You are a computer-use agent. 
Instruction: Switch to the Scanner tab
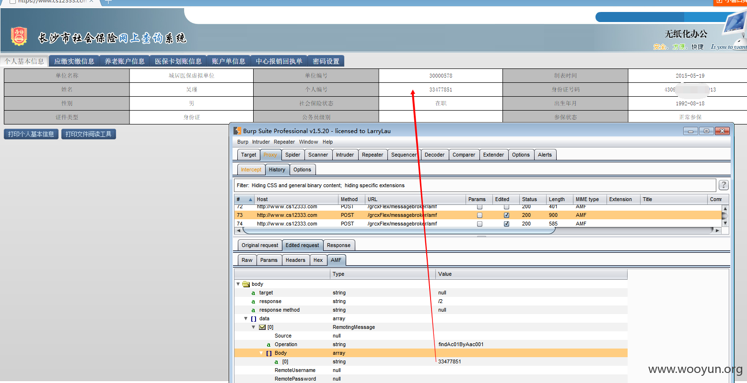pyautogui.click(x=318, y=155)
